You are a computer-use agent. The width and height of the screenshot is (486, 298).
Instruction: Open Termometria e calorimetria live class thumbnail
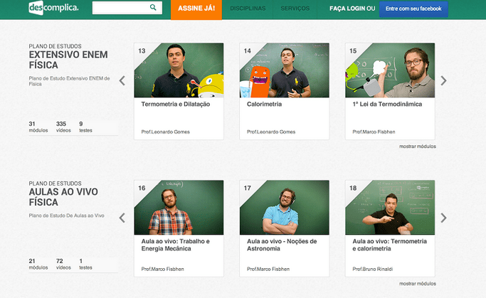click(389, 207)
